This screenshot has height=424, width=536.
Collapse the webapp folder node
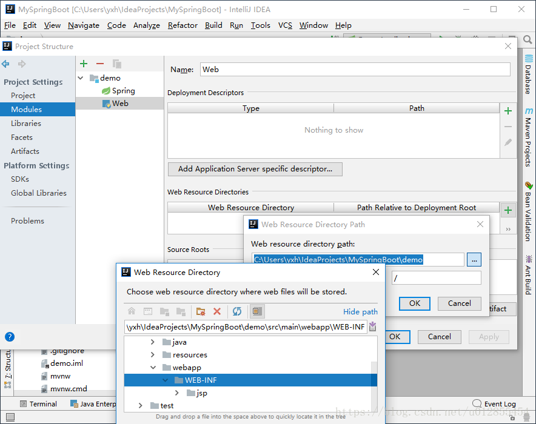[x=153, y=368]
